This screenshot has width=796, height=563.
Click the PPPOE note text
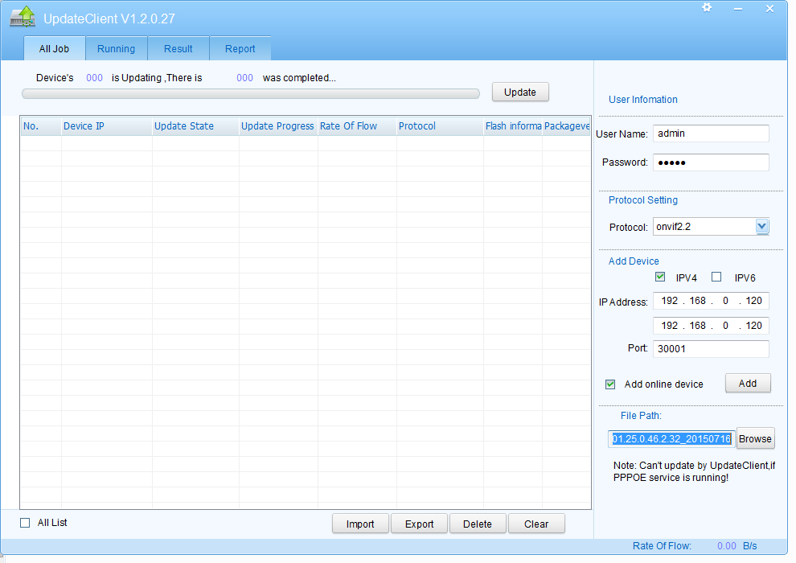point(694,471)
